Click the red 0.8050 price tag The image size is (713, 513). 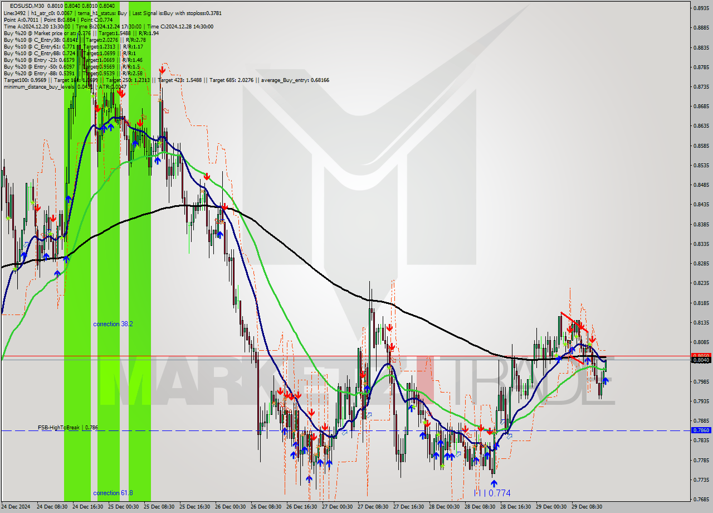pos(701,356)
